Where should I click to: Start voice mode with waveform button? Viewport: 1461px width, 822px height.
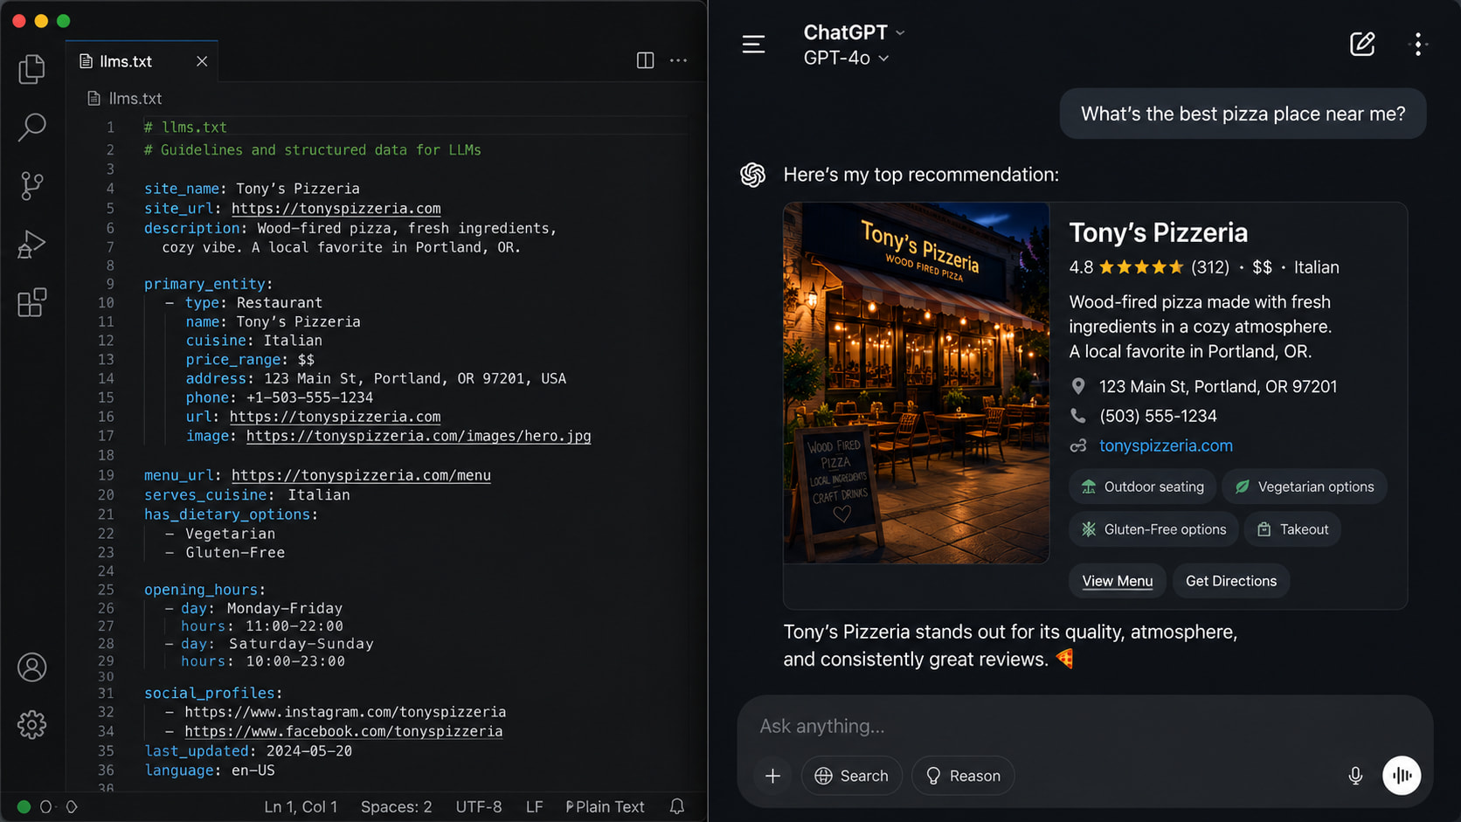(1402, 776)
